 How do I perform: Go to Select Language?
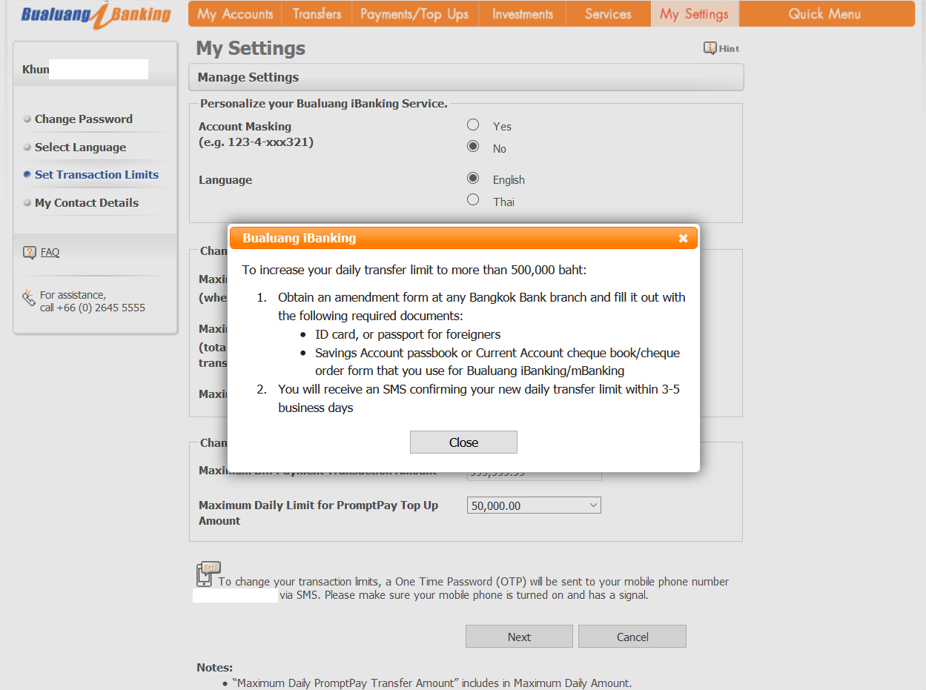[x=80, y=147]
